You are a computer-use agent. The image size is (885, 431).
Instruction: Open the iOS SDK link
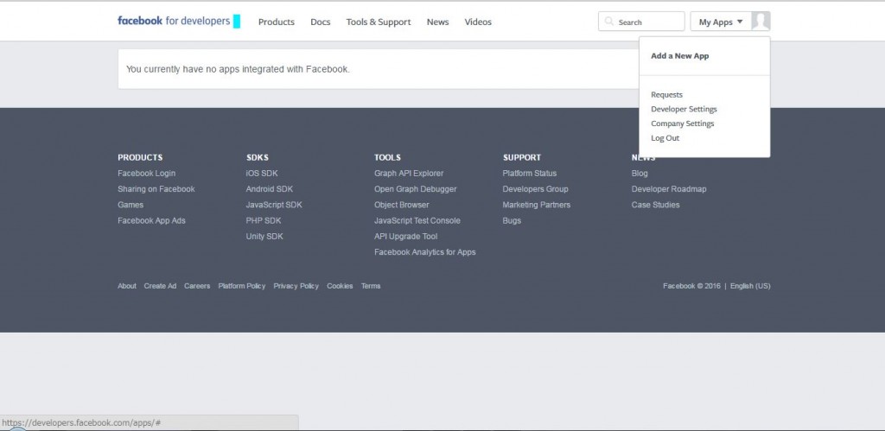click(x=262, y=174)
